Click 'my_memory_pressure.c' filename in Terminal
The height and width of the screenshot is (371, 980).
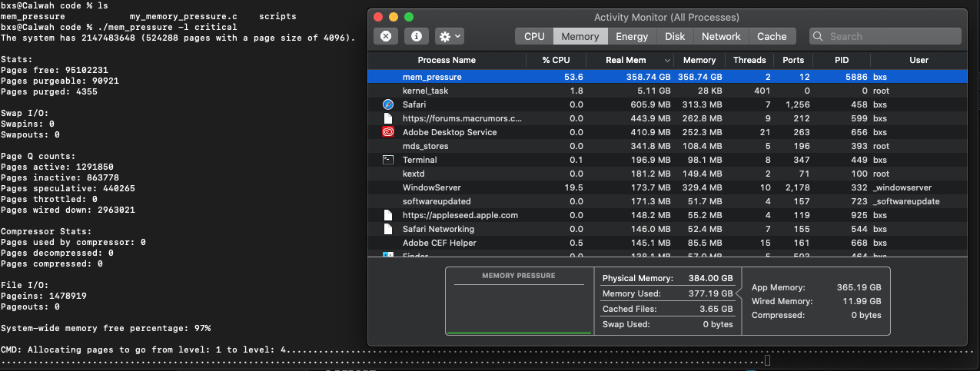click(184, 16)
